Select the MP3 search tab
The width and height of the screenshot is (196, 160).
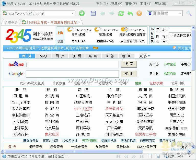[43, 56]
